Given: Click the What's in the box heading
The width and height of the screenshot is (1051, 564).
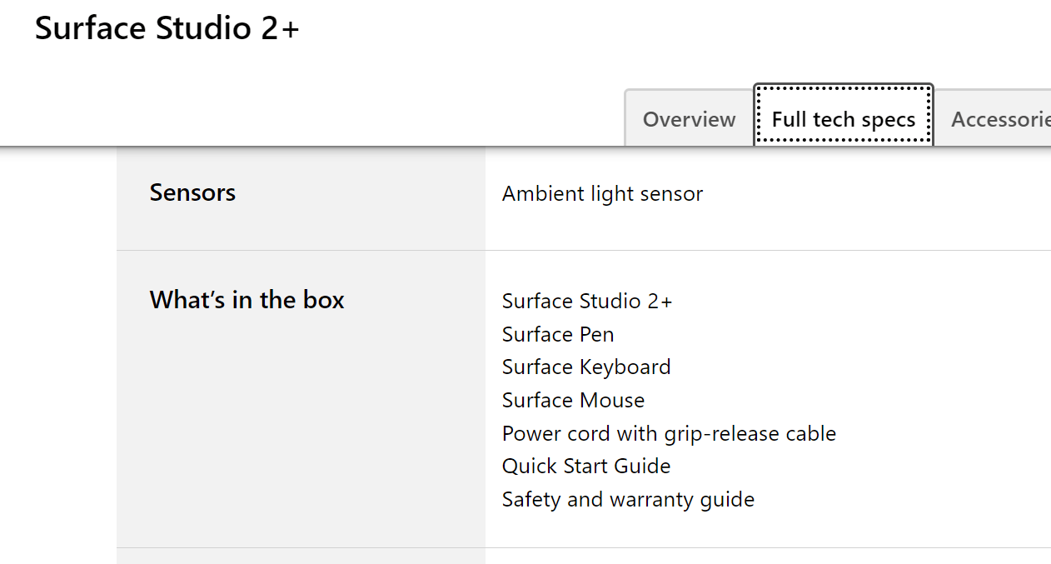Looking at the screenshot, I should pyautogui.click(x=247, y=300).
